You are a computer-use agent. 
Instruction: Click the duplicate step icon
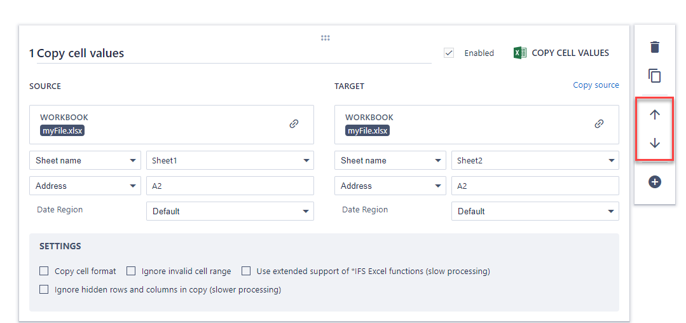click(655, 76)
